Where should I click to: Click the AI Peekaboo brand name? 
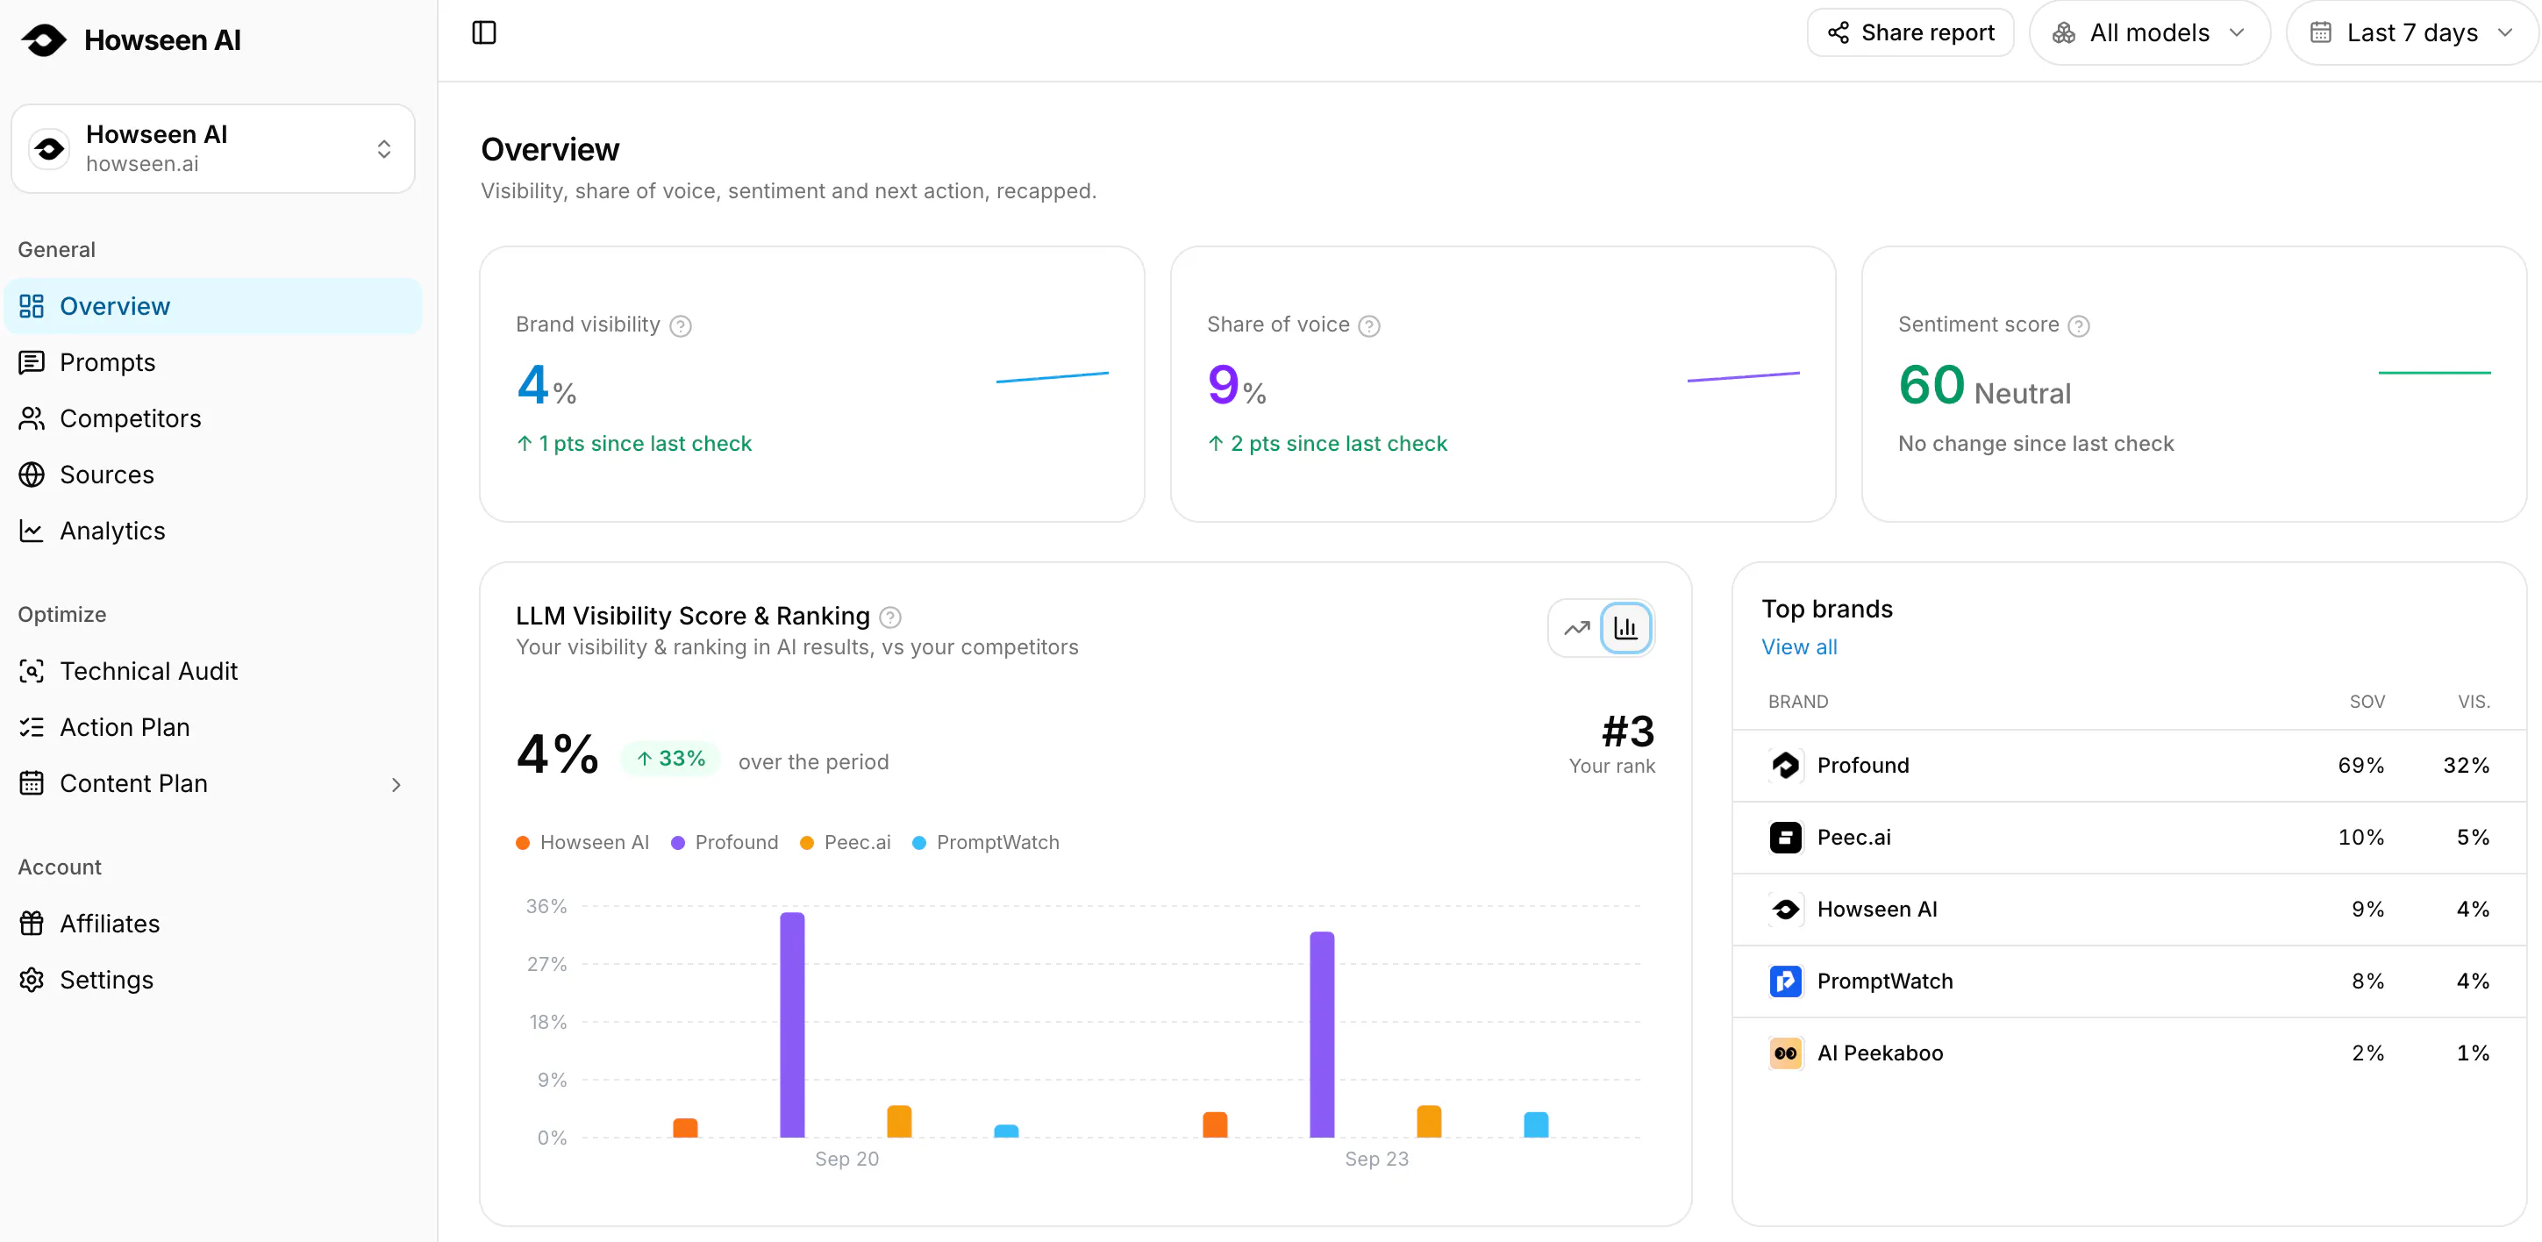coord(1880,1053)
